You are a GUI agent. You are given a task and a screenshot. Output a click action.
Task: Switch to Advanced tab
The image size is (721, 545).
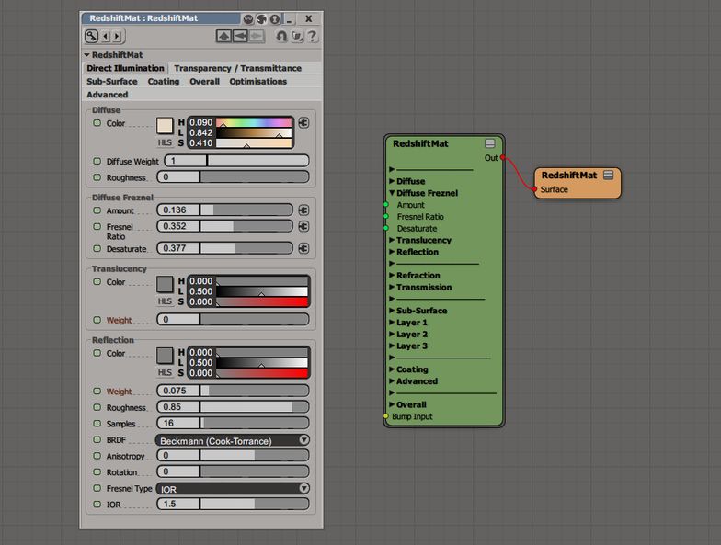[x=107, y=95]
